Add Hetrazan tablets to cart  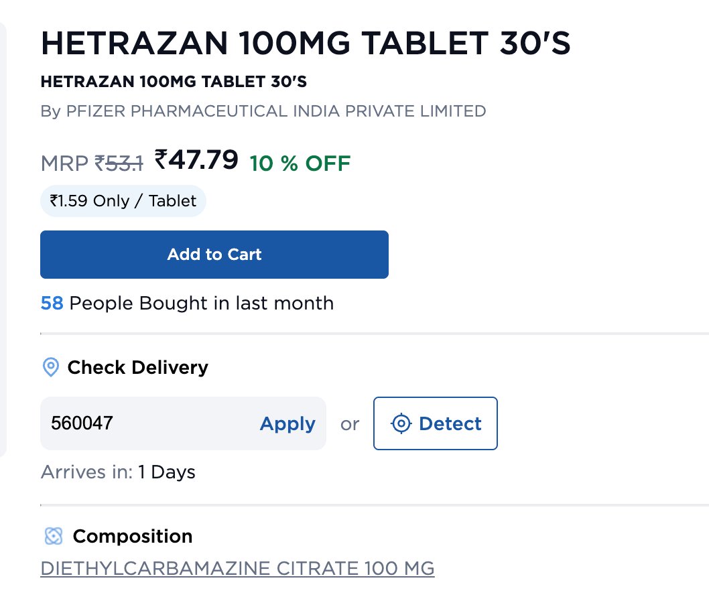pyautogui.click(x=214, y=255)
